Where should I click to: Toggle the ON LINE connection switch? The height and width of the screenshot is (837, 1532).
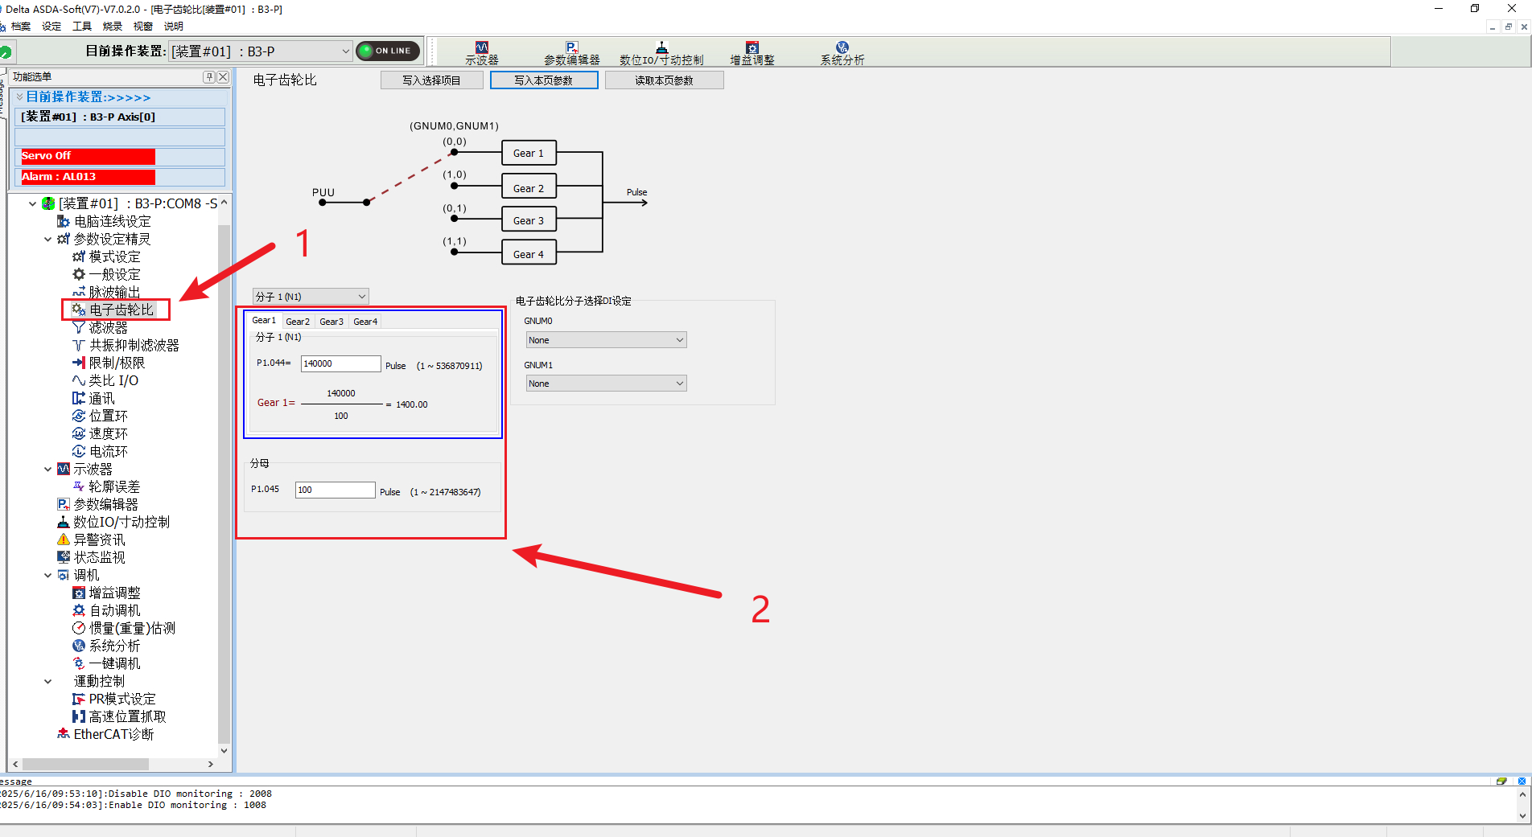point(388,51)
